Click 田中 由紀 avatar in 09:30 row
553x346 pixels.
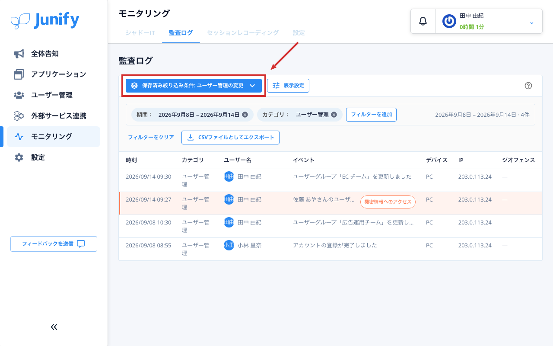(x=229, y=176)
